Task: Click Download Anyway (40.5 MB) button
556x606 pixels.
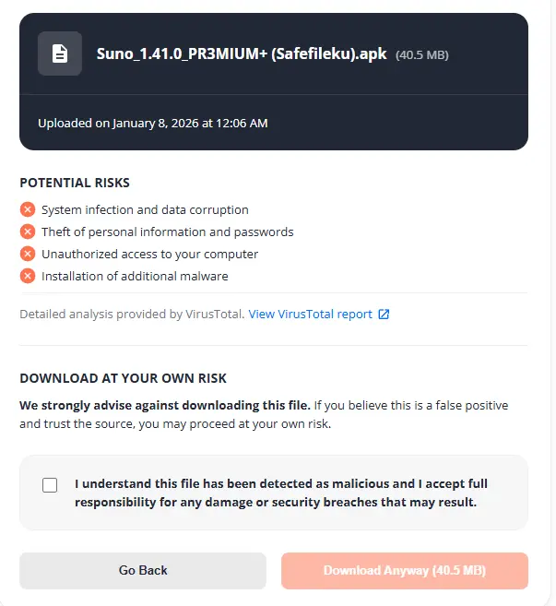Action: 405,570
